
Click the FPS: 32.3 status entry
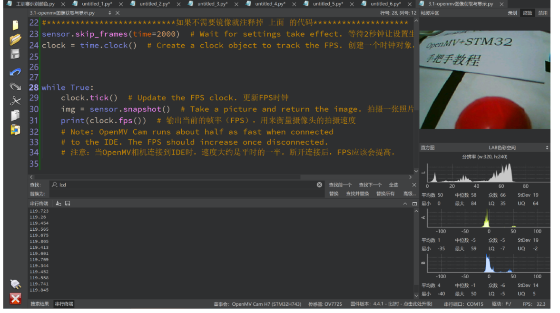click(533, 304)
